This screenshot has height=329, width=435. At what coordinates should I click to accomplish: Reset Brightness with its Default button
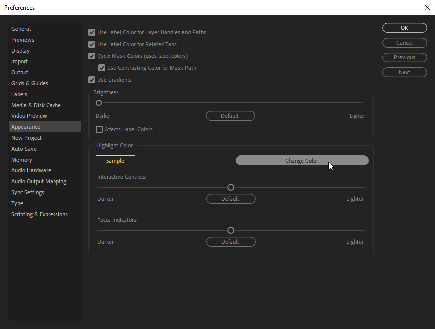(x=230, y=116)
